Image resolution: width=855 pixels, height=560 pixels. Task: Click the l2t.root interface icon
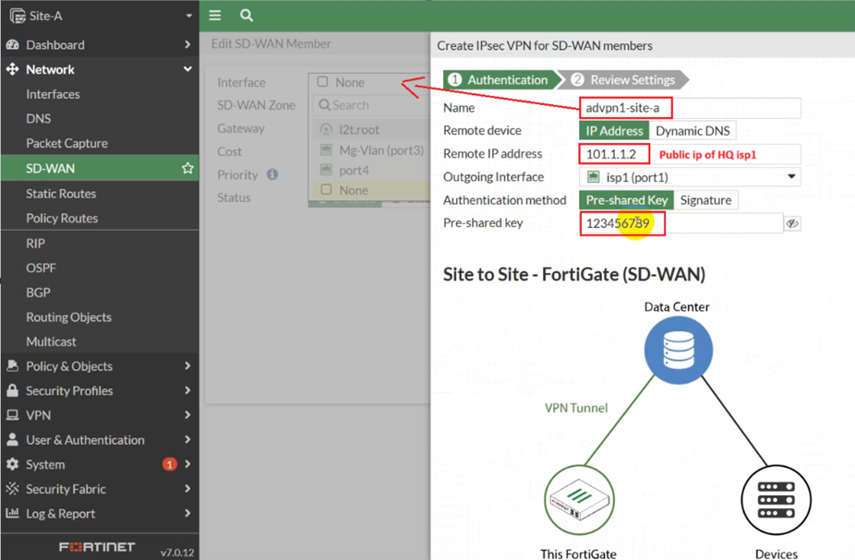pos(326,130)
